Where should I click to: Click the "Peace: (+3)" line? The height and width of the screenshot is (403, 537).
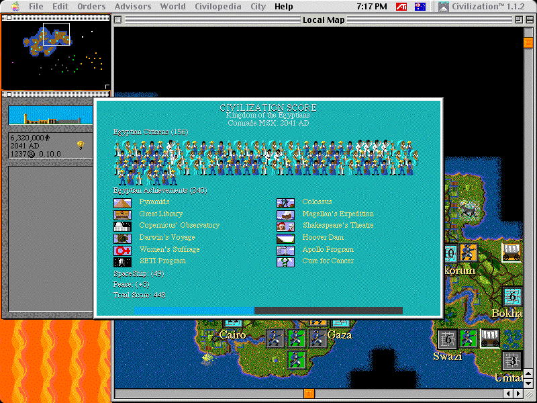click(x=132, y=284)
